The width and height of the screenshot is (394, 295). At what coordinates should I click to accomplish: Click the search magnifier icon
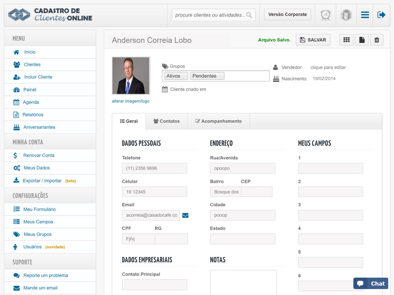[x=249, y=15]
